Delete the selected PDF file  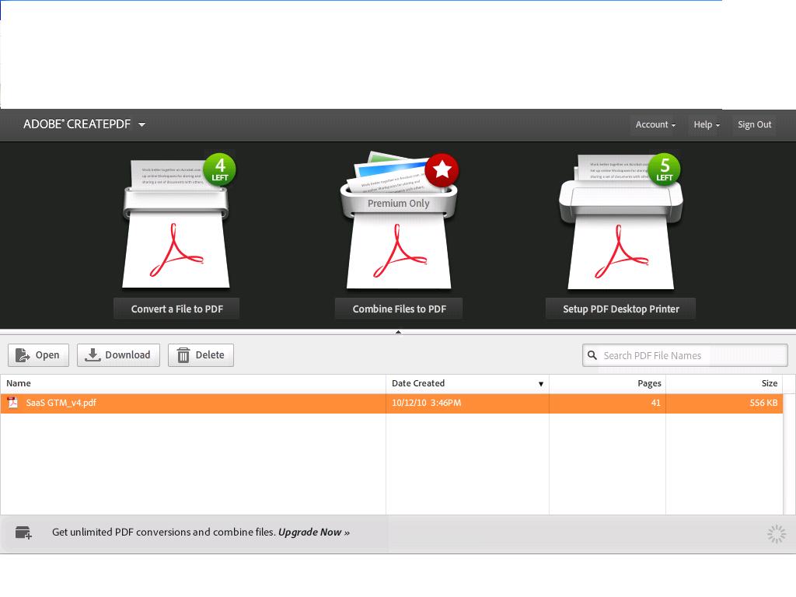click(201, 354)
